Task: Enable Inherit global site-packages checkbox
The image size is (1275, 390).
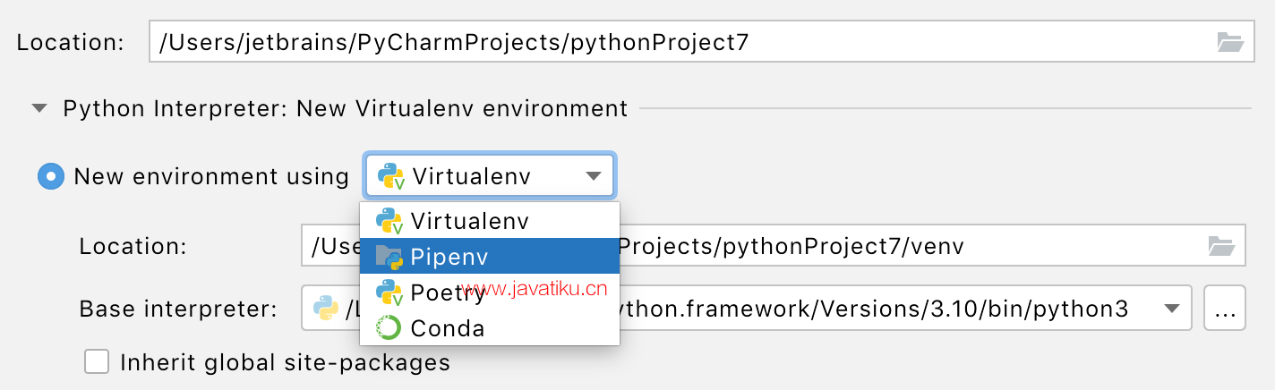Action: [x=96, y=361]
